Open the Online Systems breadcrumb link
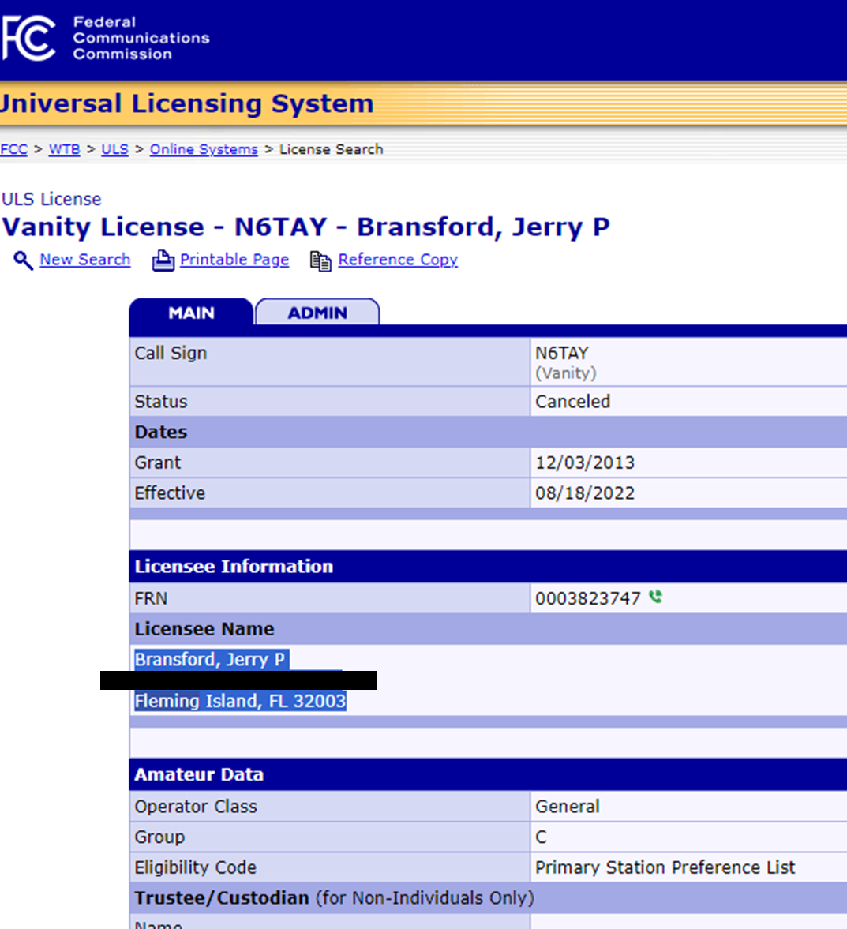 click(x=204, y=149)
